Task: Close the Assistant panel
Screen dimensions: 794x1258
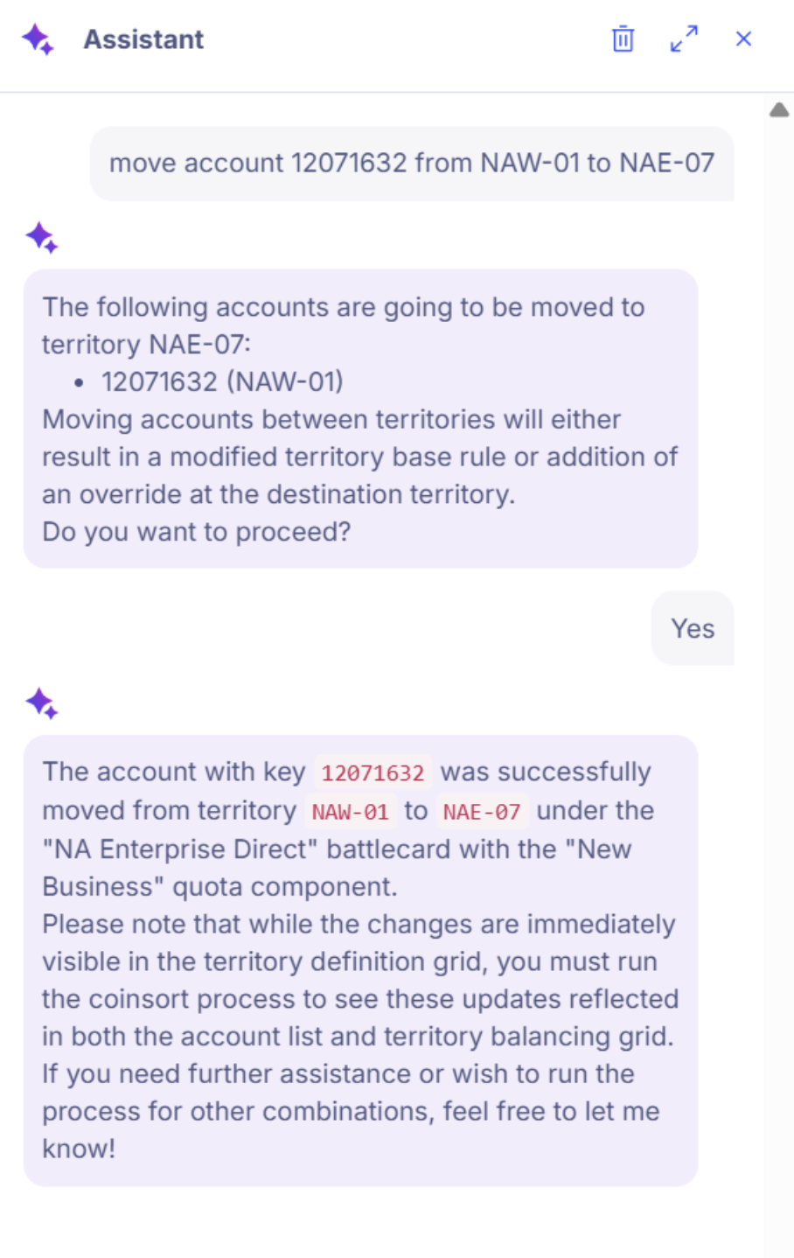Action: (743, 39)
